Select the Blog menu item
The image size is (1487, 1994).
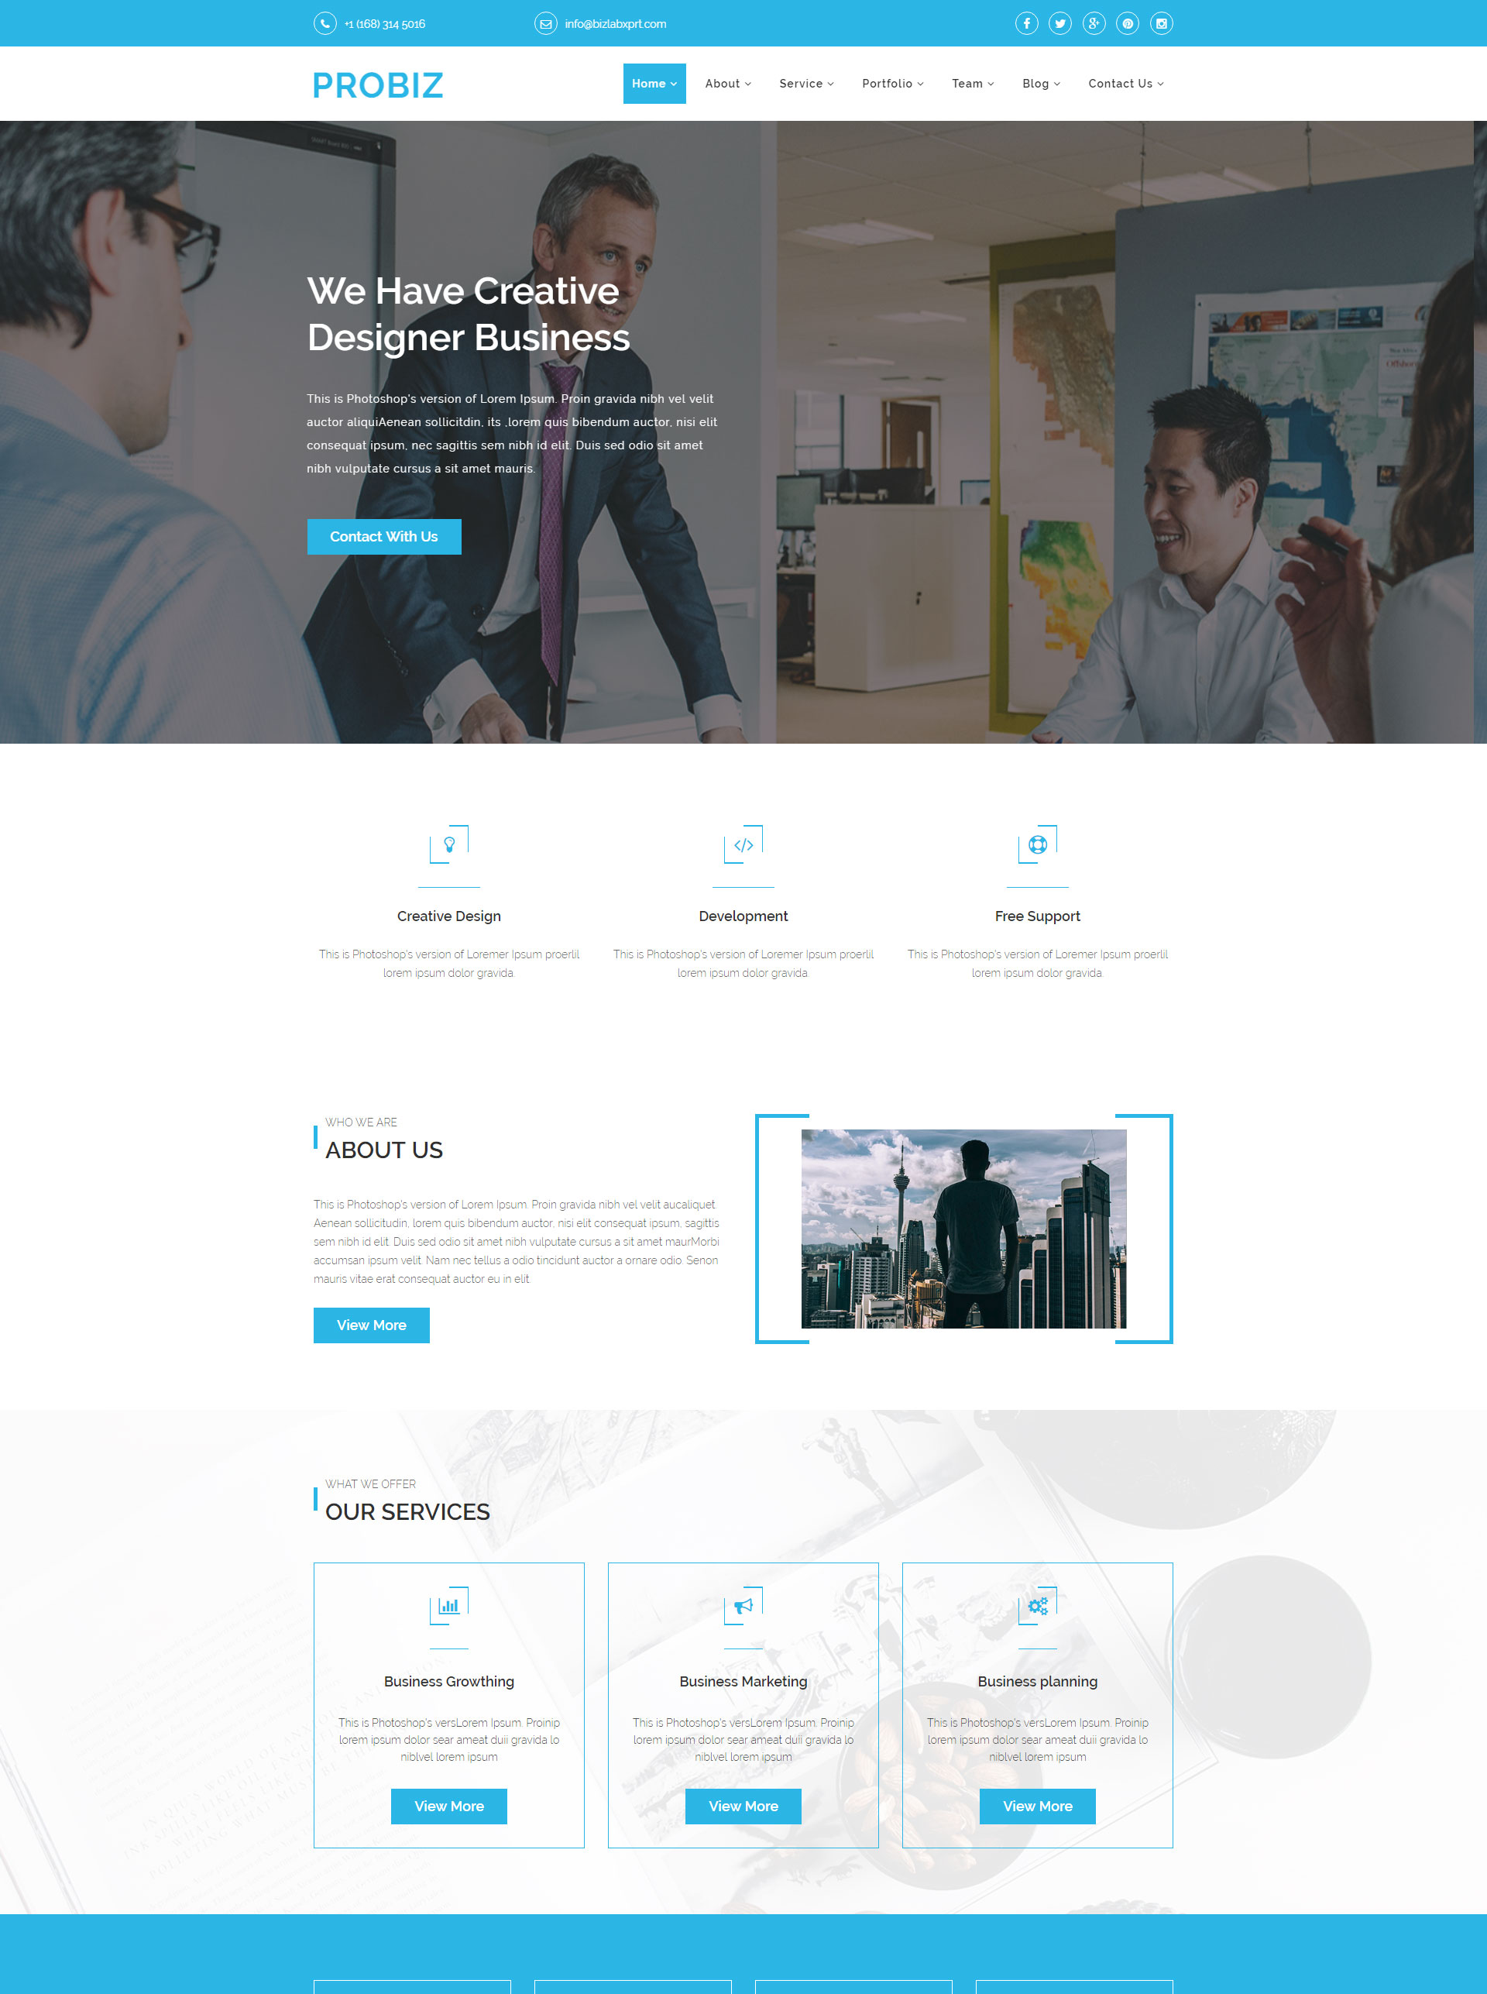click(x=1037, y=83)
